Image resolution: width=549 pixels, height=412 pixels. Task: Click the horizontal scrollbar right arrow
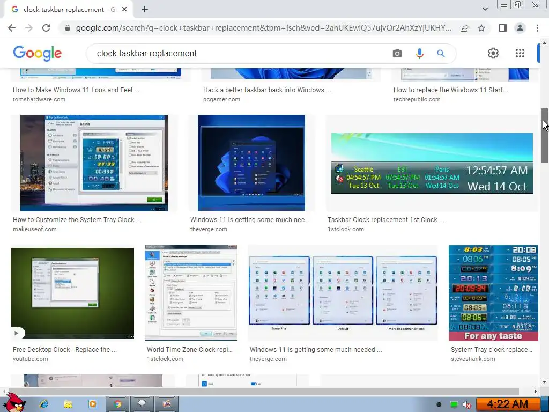536,391
